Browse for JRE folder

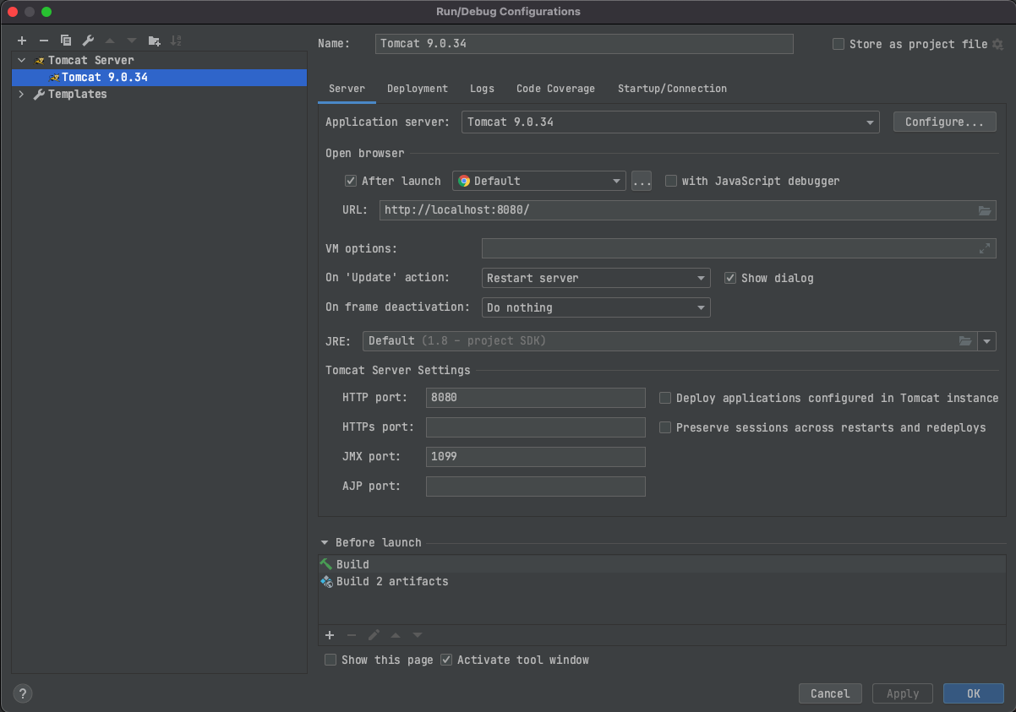pos(965,341)
